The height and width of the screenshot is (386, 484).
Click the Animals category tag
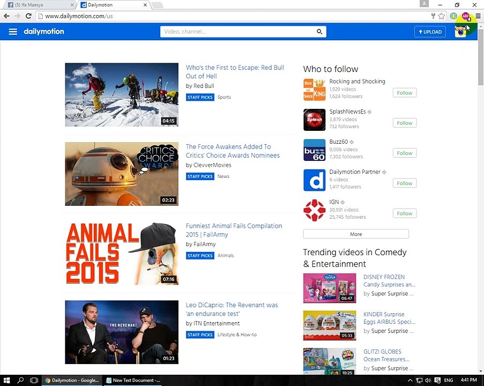tap(226, 255)
